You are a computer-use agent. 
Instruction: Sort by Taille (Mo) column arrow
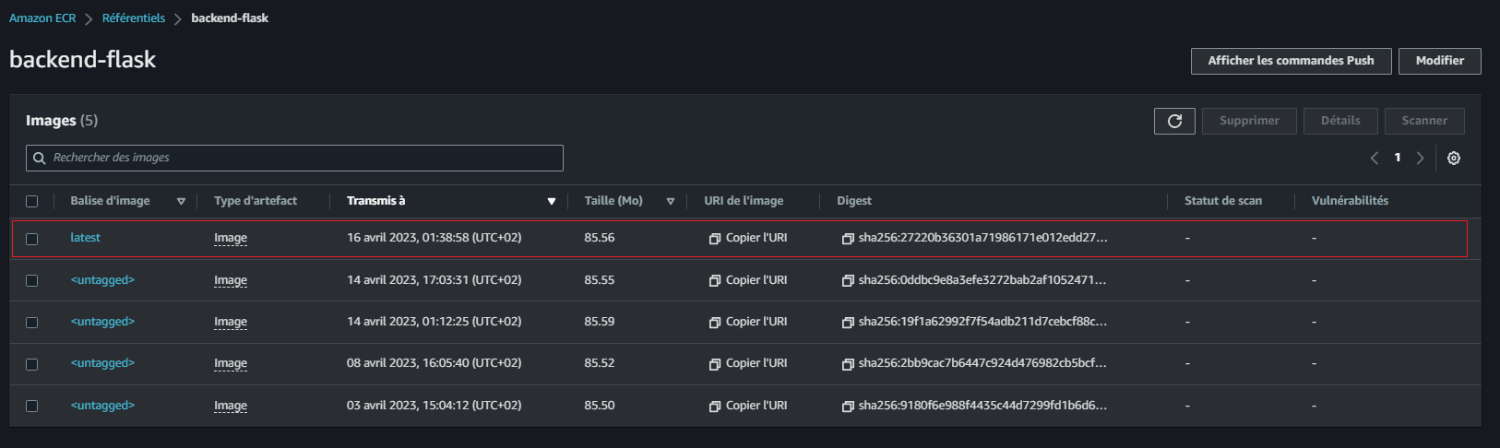(x=671, y=201)
